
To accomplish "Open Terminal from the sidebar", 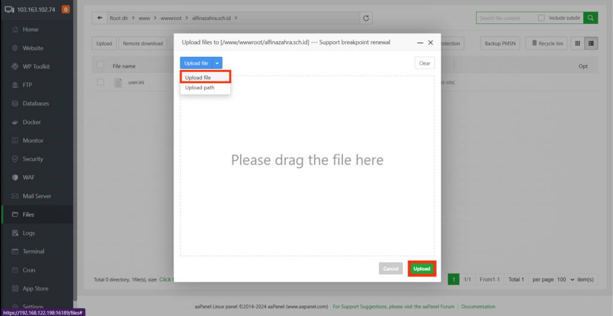I will coord(34,251).
